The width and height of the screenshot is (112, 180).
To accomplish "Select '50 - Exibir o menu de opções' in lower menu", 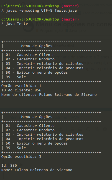I will [37, 143].
